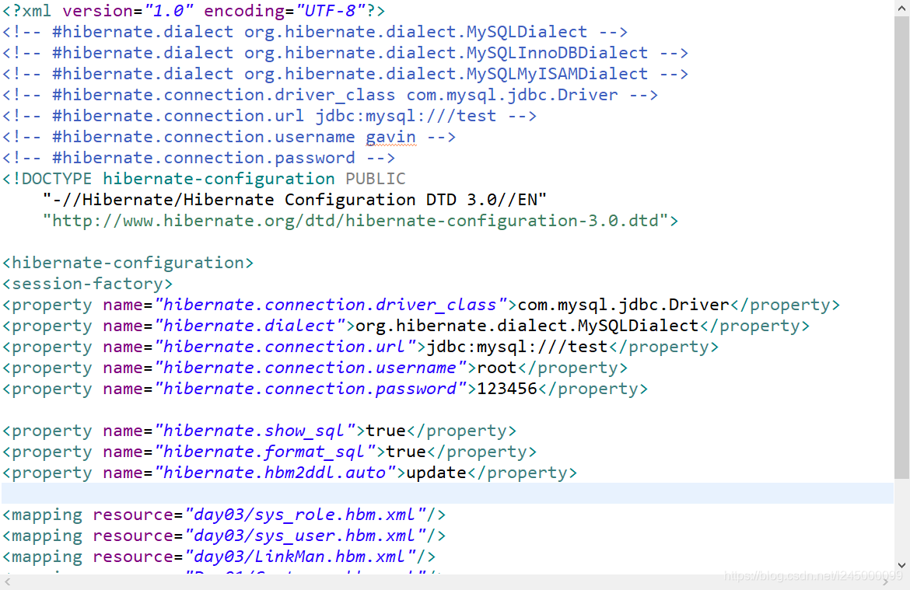Click the commented connection.password line

coord(198,158)
